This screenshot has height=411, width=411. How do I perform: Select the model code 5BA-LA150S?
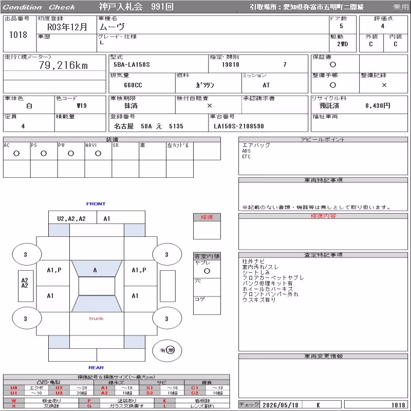click(x=132, y=65)
